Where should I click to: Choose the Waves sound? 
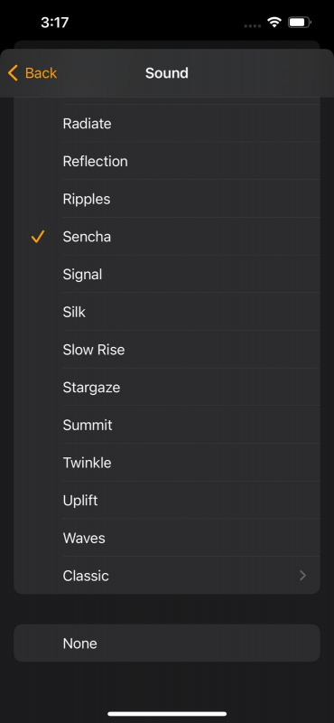point(167,538)
